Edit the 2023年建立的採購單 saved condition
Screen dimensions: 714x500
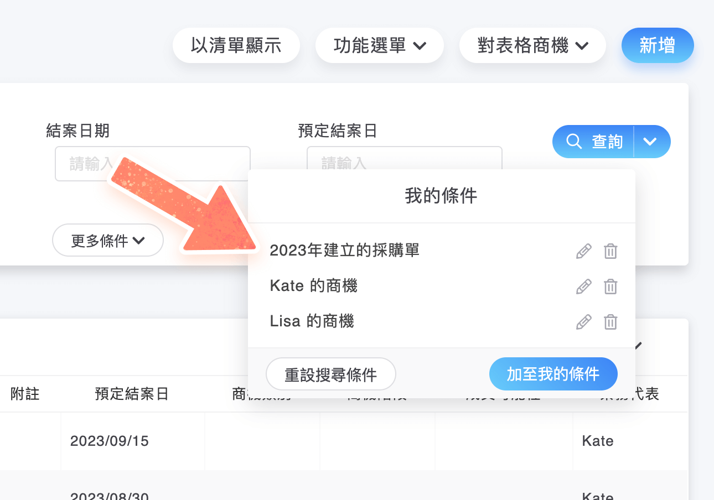[583, 251]
